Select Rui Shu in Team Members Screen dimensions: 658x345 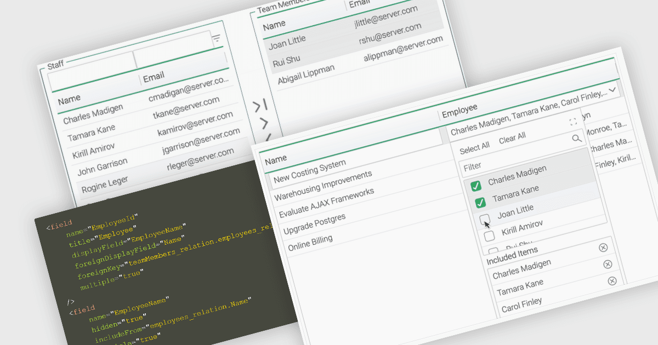click(286, 61)
